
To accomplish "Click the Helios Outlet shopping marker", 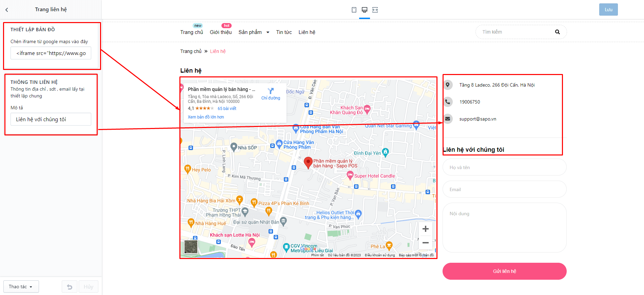I will [358, 214].
